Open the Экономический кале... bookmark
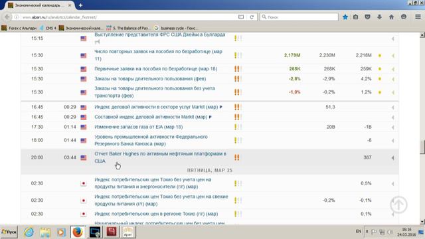Viewport: 425px width, 239px height. pos(81,28)
